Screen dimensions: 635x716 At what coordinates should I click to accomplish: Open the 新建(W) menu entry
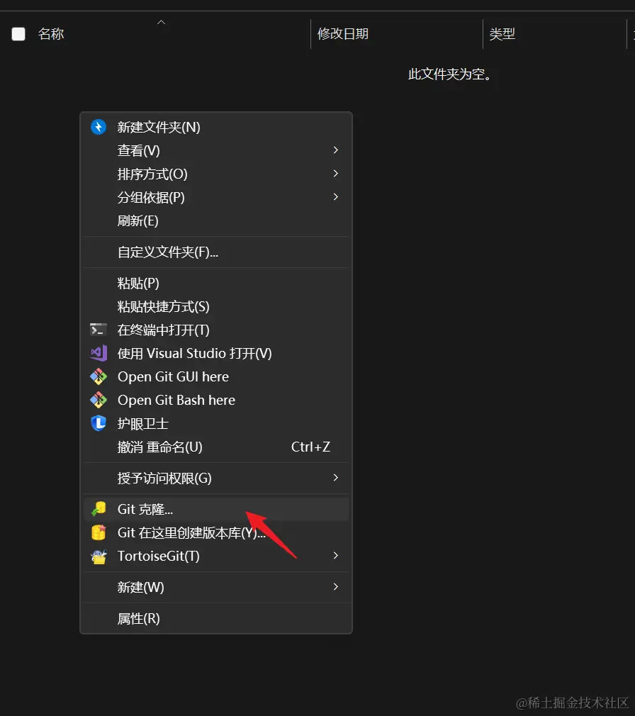[x=216, y=587]
